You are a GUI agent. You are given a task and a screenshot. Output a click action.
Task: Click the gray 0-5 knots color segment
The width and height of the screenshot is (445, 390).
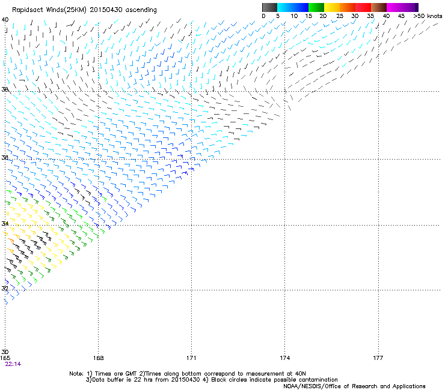269,7
